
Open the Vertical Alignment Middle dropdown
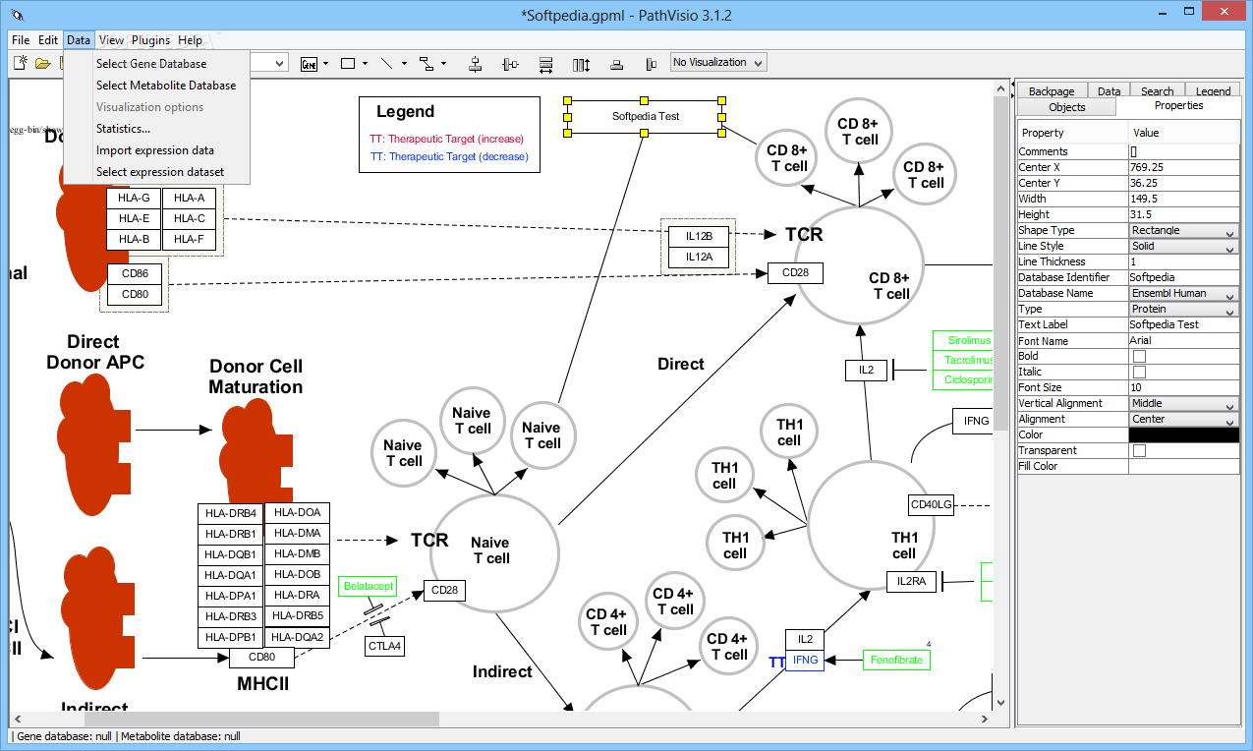[1183, 403]
